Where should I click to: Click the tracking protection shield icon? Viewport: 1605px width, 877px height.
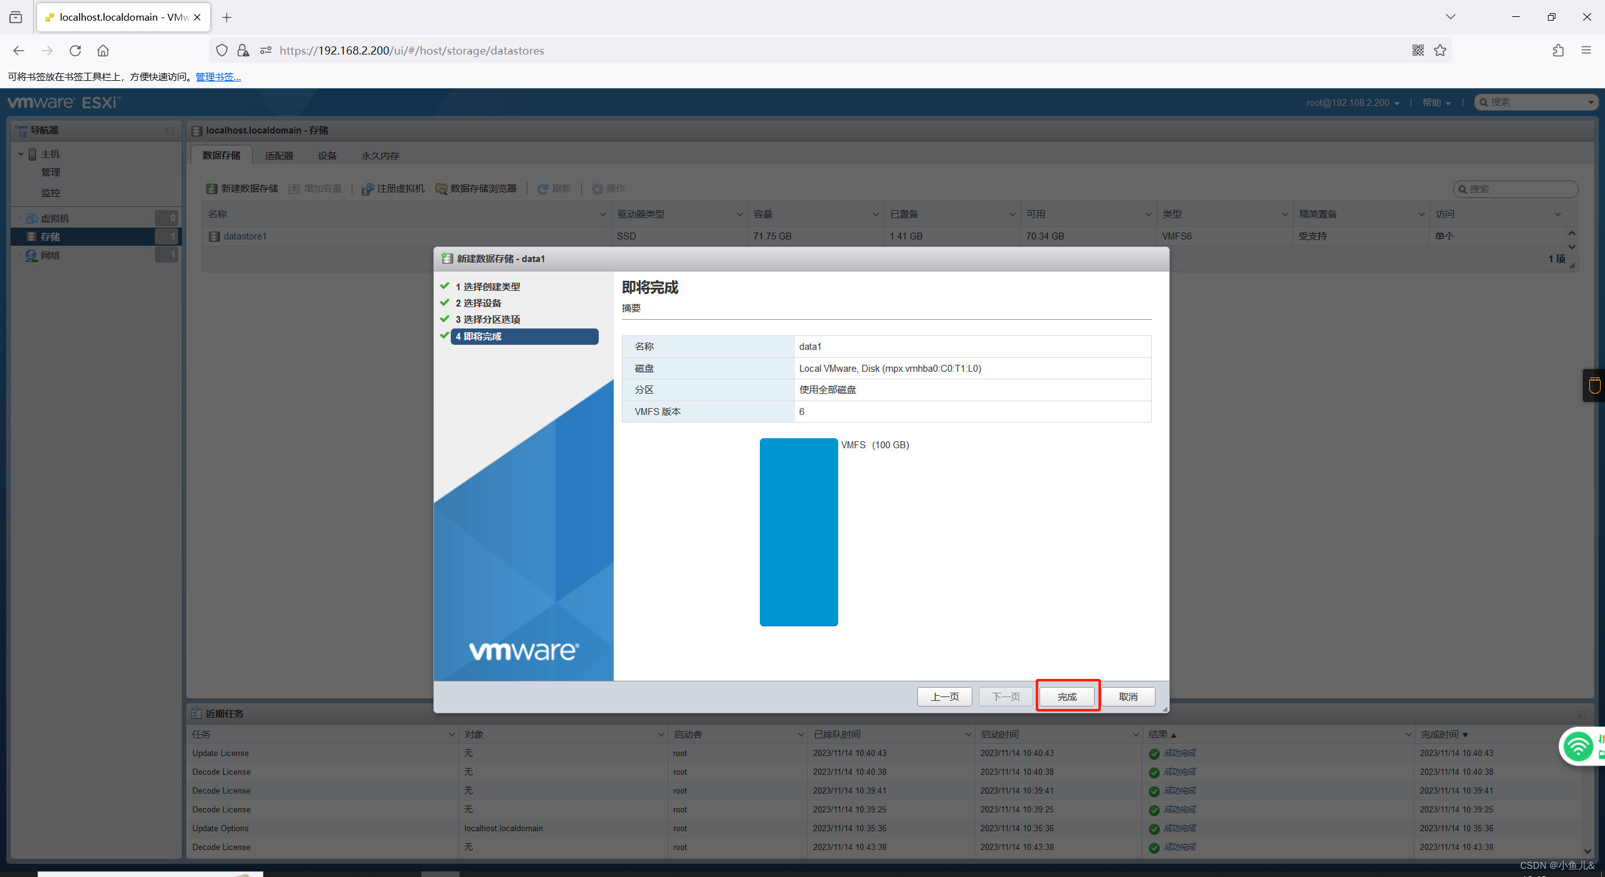221,50
